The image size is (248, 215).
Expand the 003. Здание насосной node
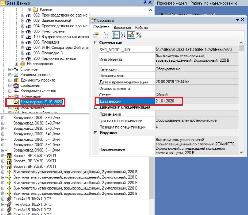(x=23, y=21)
